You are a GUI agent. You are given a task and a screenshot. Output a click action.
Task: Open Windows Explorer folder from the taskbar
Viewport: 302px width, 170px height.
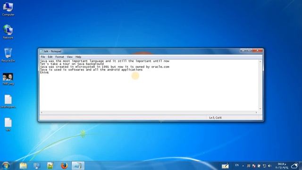pos(23,166)
